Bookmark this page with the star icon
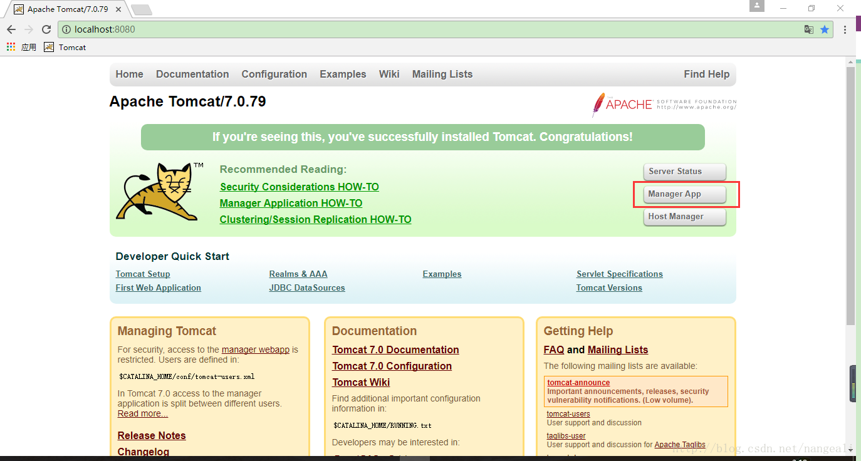This screenshot has width=861, height=461. 825,29
